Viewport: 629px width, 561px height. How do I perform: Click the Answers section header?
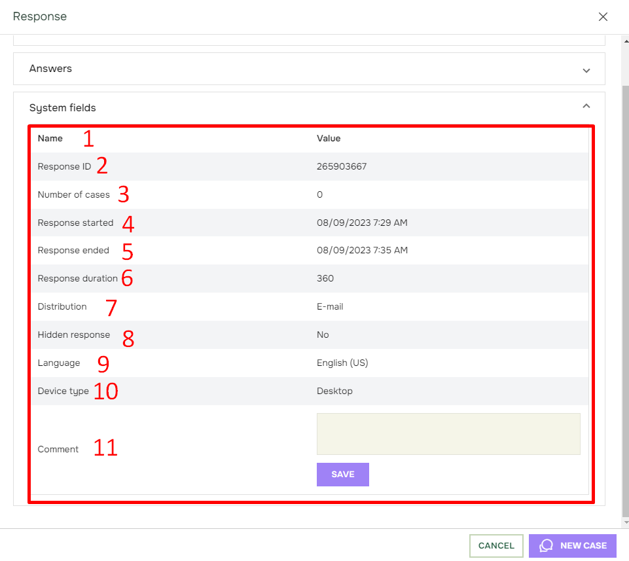pos(309,69)
